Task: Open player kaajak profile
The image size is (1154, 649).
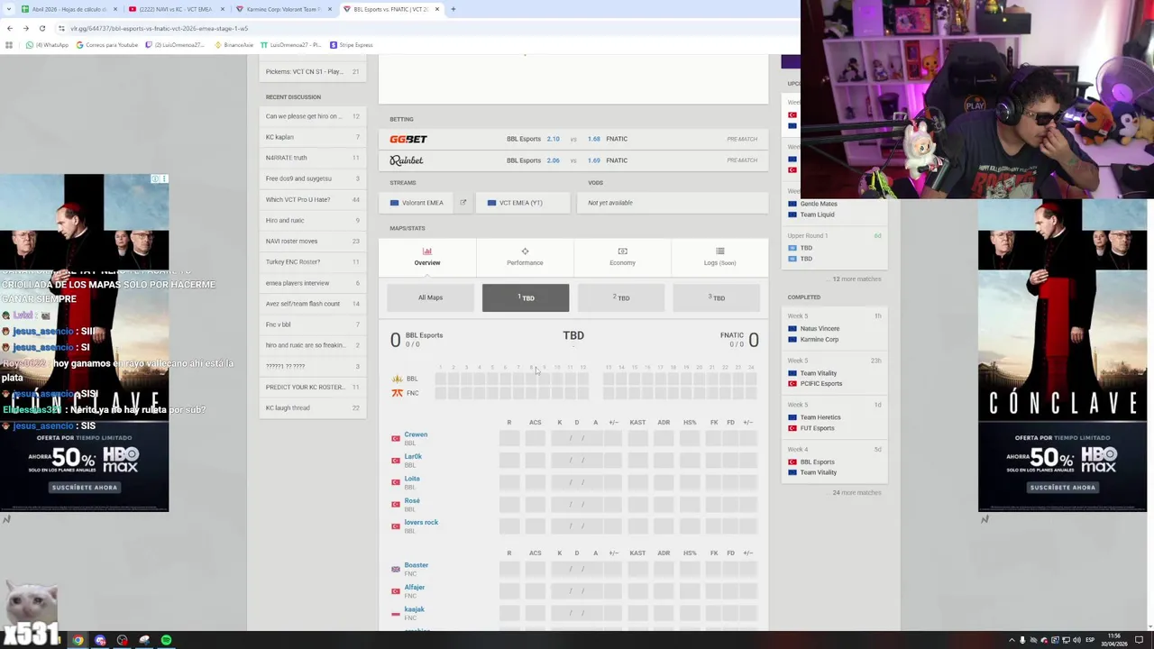Action: 414,609
